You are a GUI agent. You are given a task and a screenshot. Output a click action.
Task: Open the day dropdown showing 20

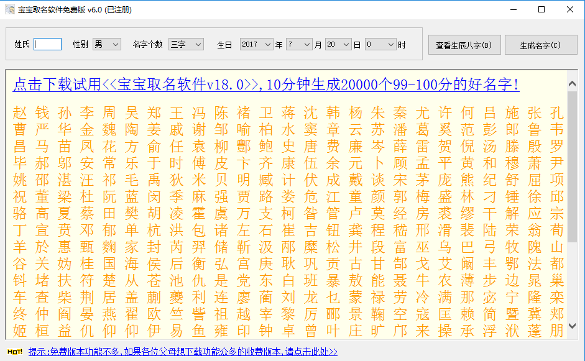click(x=338, y=44)
